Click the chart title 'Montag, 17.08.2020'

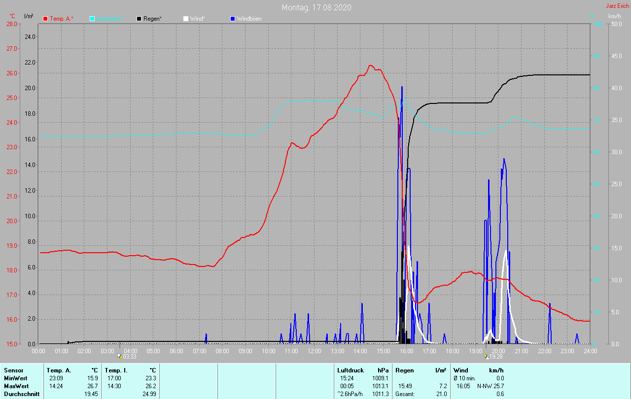click(316, 7)
